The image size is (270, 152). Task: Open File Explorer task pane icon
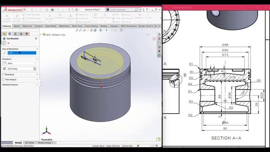point(159,43)
